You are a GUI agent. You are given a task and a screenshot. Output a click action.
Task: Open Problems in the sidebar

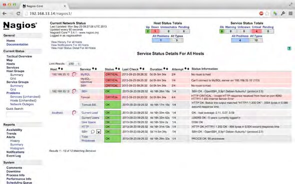13,93
